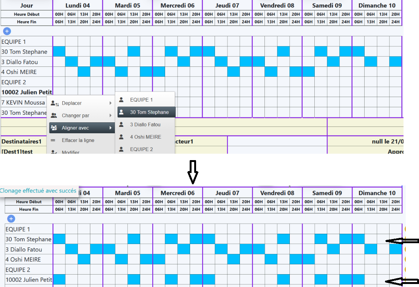Viewport: 419px width, 287px height.
Task: Toggle Diallo Fatou's Lundi 06H-13H blue cell in upper planning
Action: point(72,62)
